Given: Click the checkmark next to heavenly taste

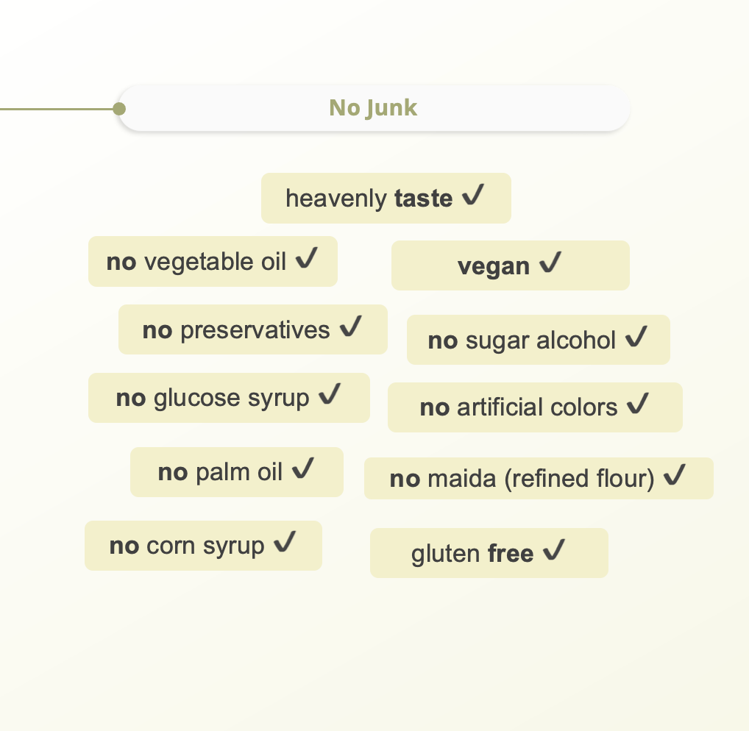Looking at the screenshot, I should pos(473,196).
